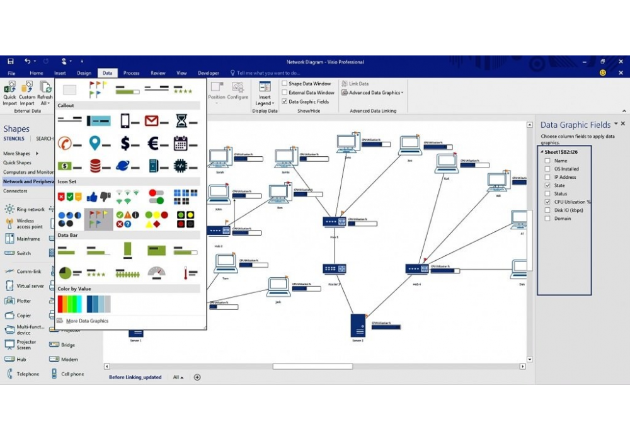Choose the CPU chip callout graphic

click(185, 166)
